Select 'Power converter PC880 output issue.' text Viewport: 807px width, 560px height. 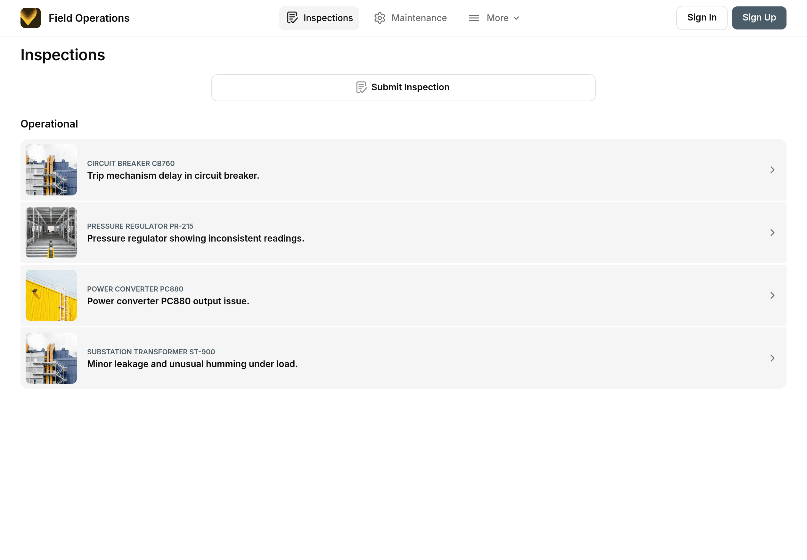coord(168,301)
